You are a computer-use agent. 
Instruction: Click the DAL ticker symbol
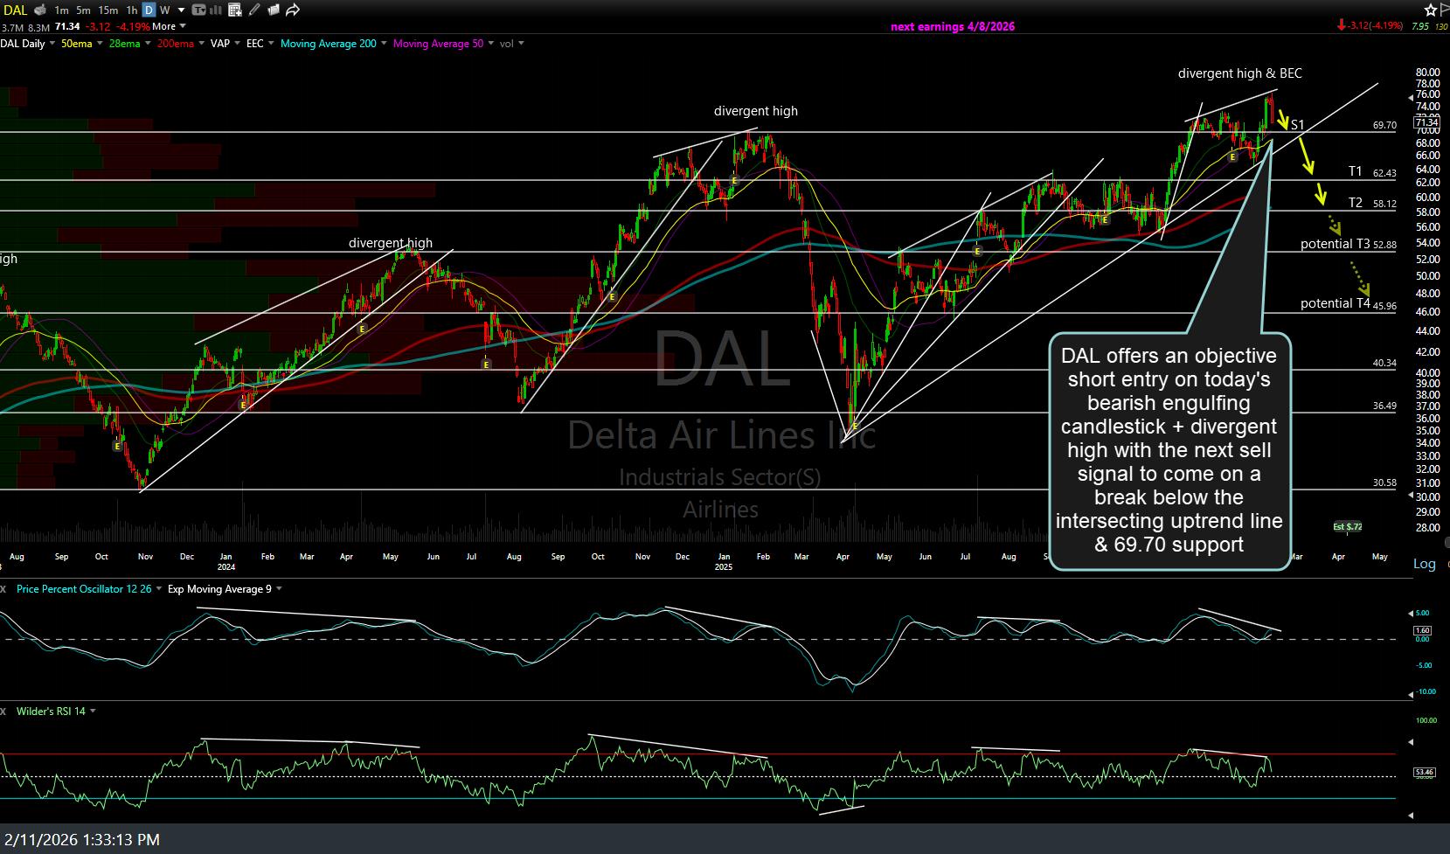tap(15, 10)
